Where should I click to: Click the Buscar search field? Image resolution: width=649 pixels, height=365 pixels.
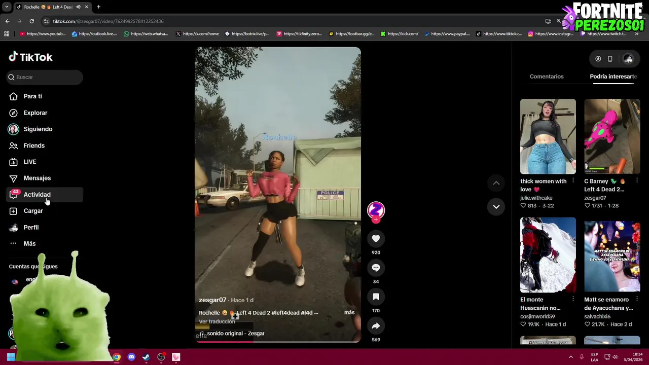point(45,77)
